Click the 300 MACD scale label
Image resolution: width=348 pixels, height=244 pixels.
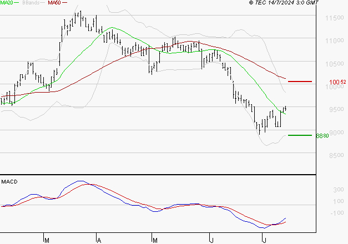[339, 190]
